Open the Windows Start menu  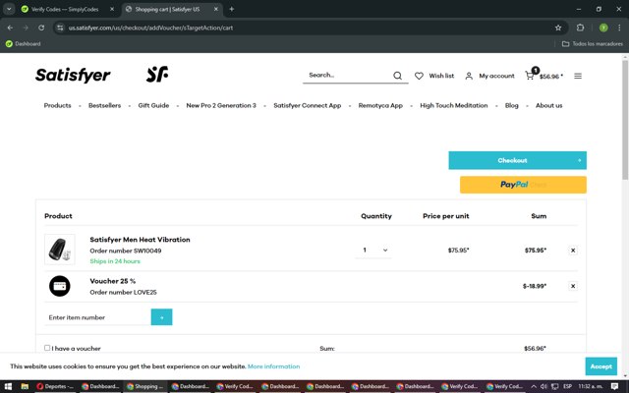8,386
